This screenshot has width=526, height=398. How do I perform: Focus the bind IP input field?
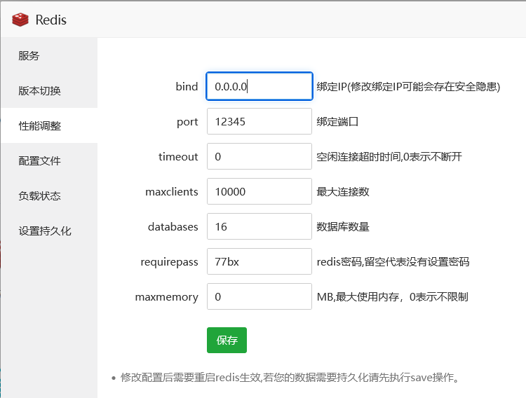tap(259, 86)
